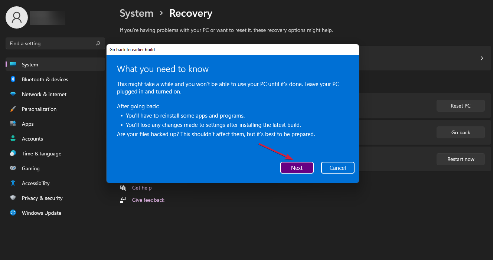The width and height of the screenshot is (493, 260).
Task: Open the System breadcrumb link
Action: pyautogui.click(x=136, y=13)
